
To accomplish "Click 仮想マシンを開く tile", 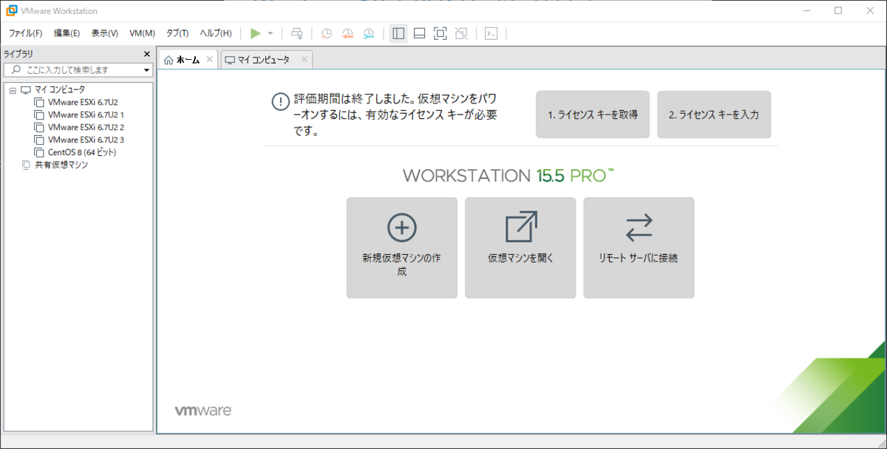I will pyautogui.click(x=520, y=247).
